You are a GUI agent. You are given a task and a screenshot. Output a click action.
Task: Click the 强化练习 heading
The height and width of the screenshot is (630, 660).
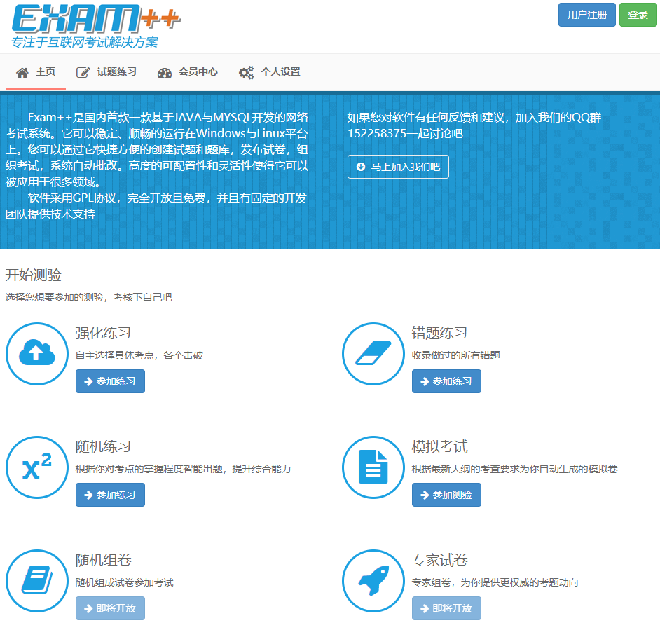click(x=103, y=333)
